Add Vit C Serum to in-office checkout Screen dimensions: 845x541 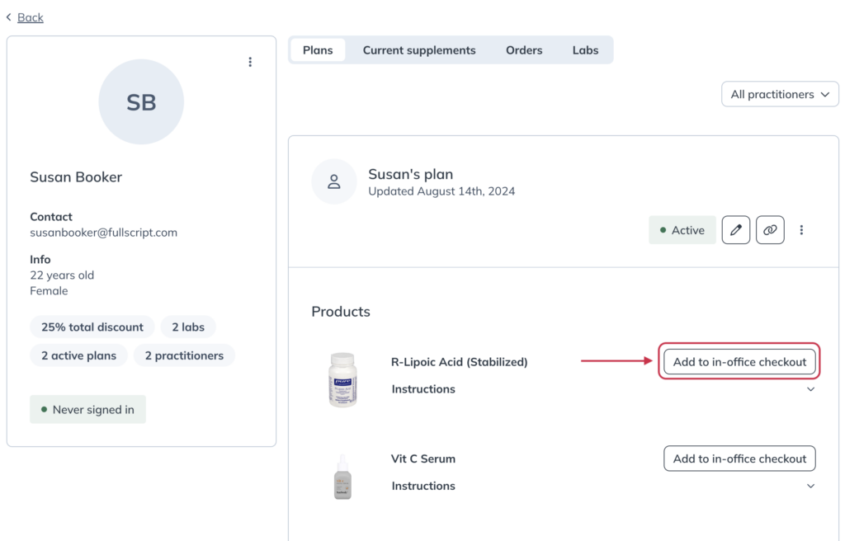(739, 459)
